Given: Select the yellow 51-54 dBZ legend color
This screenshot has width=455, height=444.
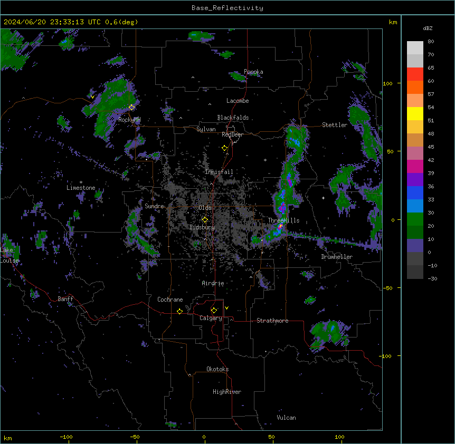Looking at the screenshot, I should (415, 113).
